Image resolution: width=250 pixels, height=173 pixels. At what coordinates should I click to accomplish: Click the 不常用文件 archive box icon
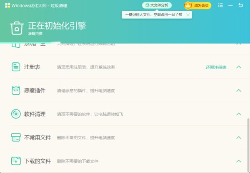tap(16, 137)
